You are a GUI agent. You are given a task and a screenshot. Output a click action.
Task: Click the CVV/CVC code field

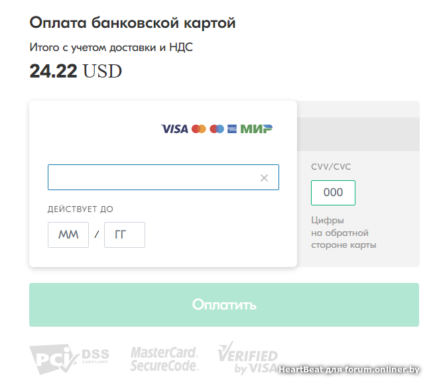(333, 193)
